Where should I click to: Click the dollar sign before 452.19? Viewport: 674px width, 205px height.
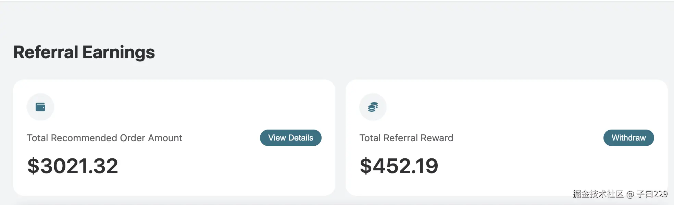(366, 166)
